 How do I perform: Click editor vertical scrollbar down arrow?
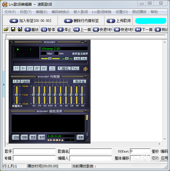(x=165, y=139)
